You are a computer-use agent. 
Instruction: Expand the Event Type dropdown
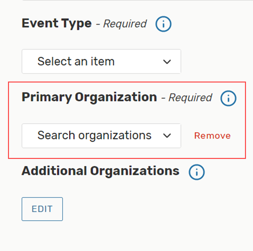tap(101, 61)
